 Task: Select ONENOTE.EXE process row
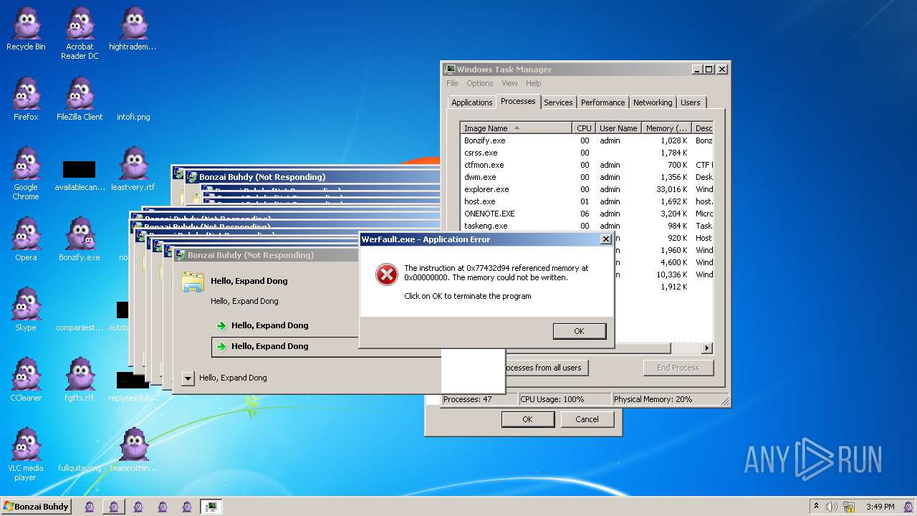[587, 214]
